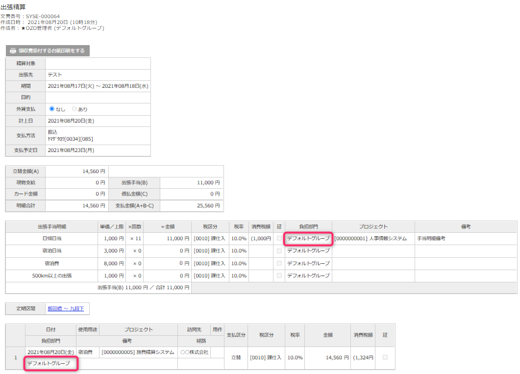
Task: Toggle the 証 checkbox in the 日帰日当 row
Action: pyautogui.click(x=279, y=239)
